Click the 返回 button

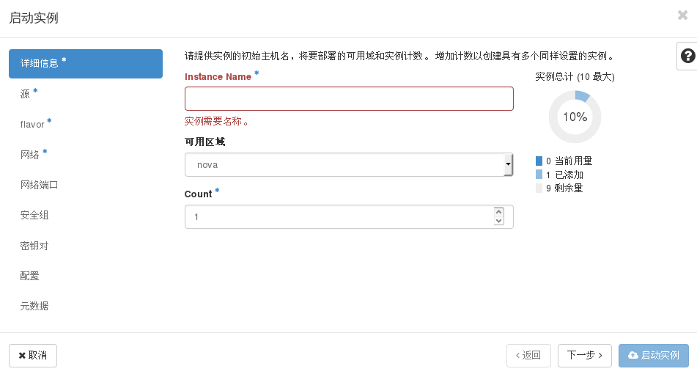coord(528,356)
